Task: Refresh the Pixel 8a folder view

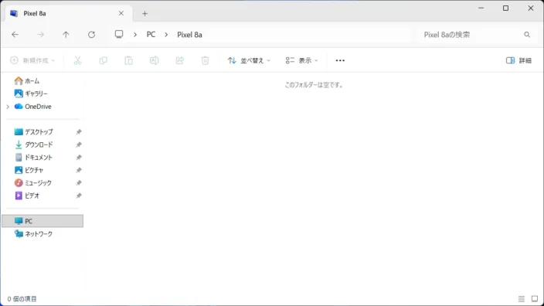Action: 92,35
